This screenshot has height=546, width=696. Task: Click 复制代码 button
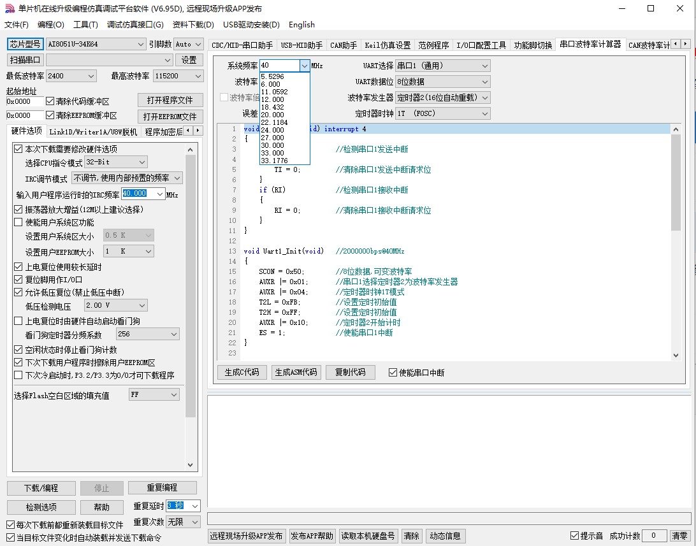tap(350, 372)
